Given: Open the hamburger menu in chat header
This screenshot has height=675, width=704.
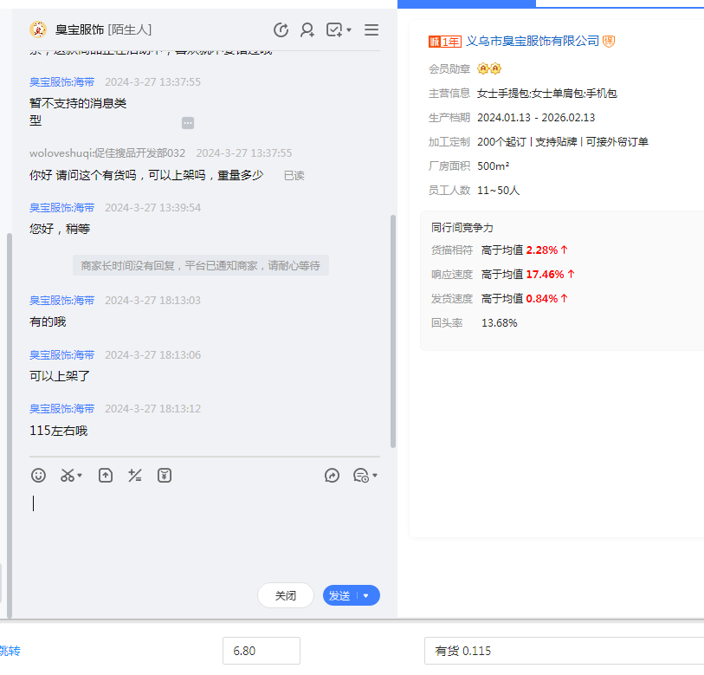Looking at the screenshot, I should click(x=371, y=30).
